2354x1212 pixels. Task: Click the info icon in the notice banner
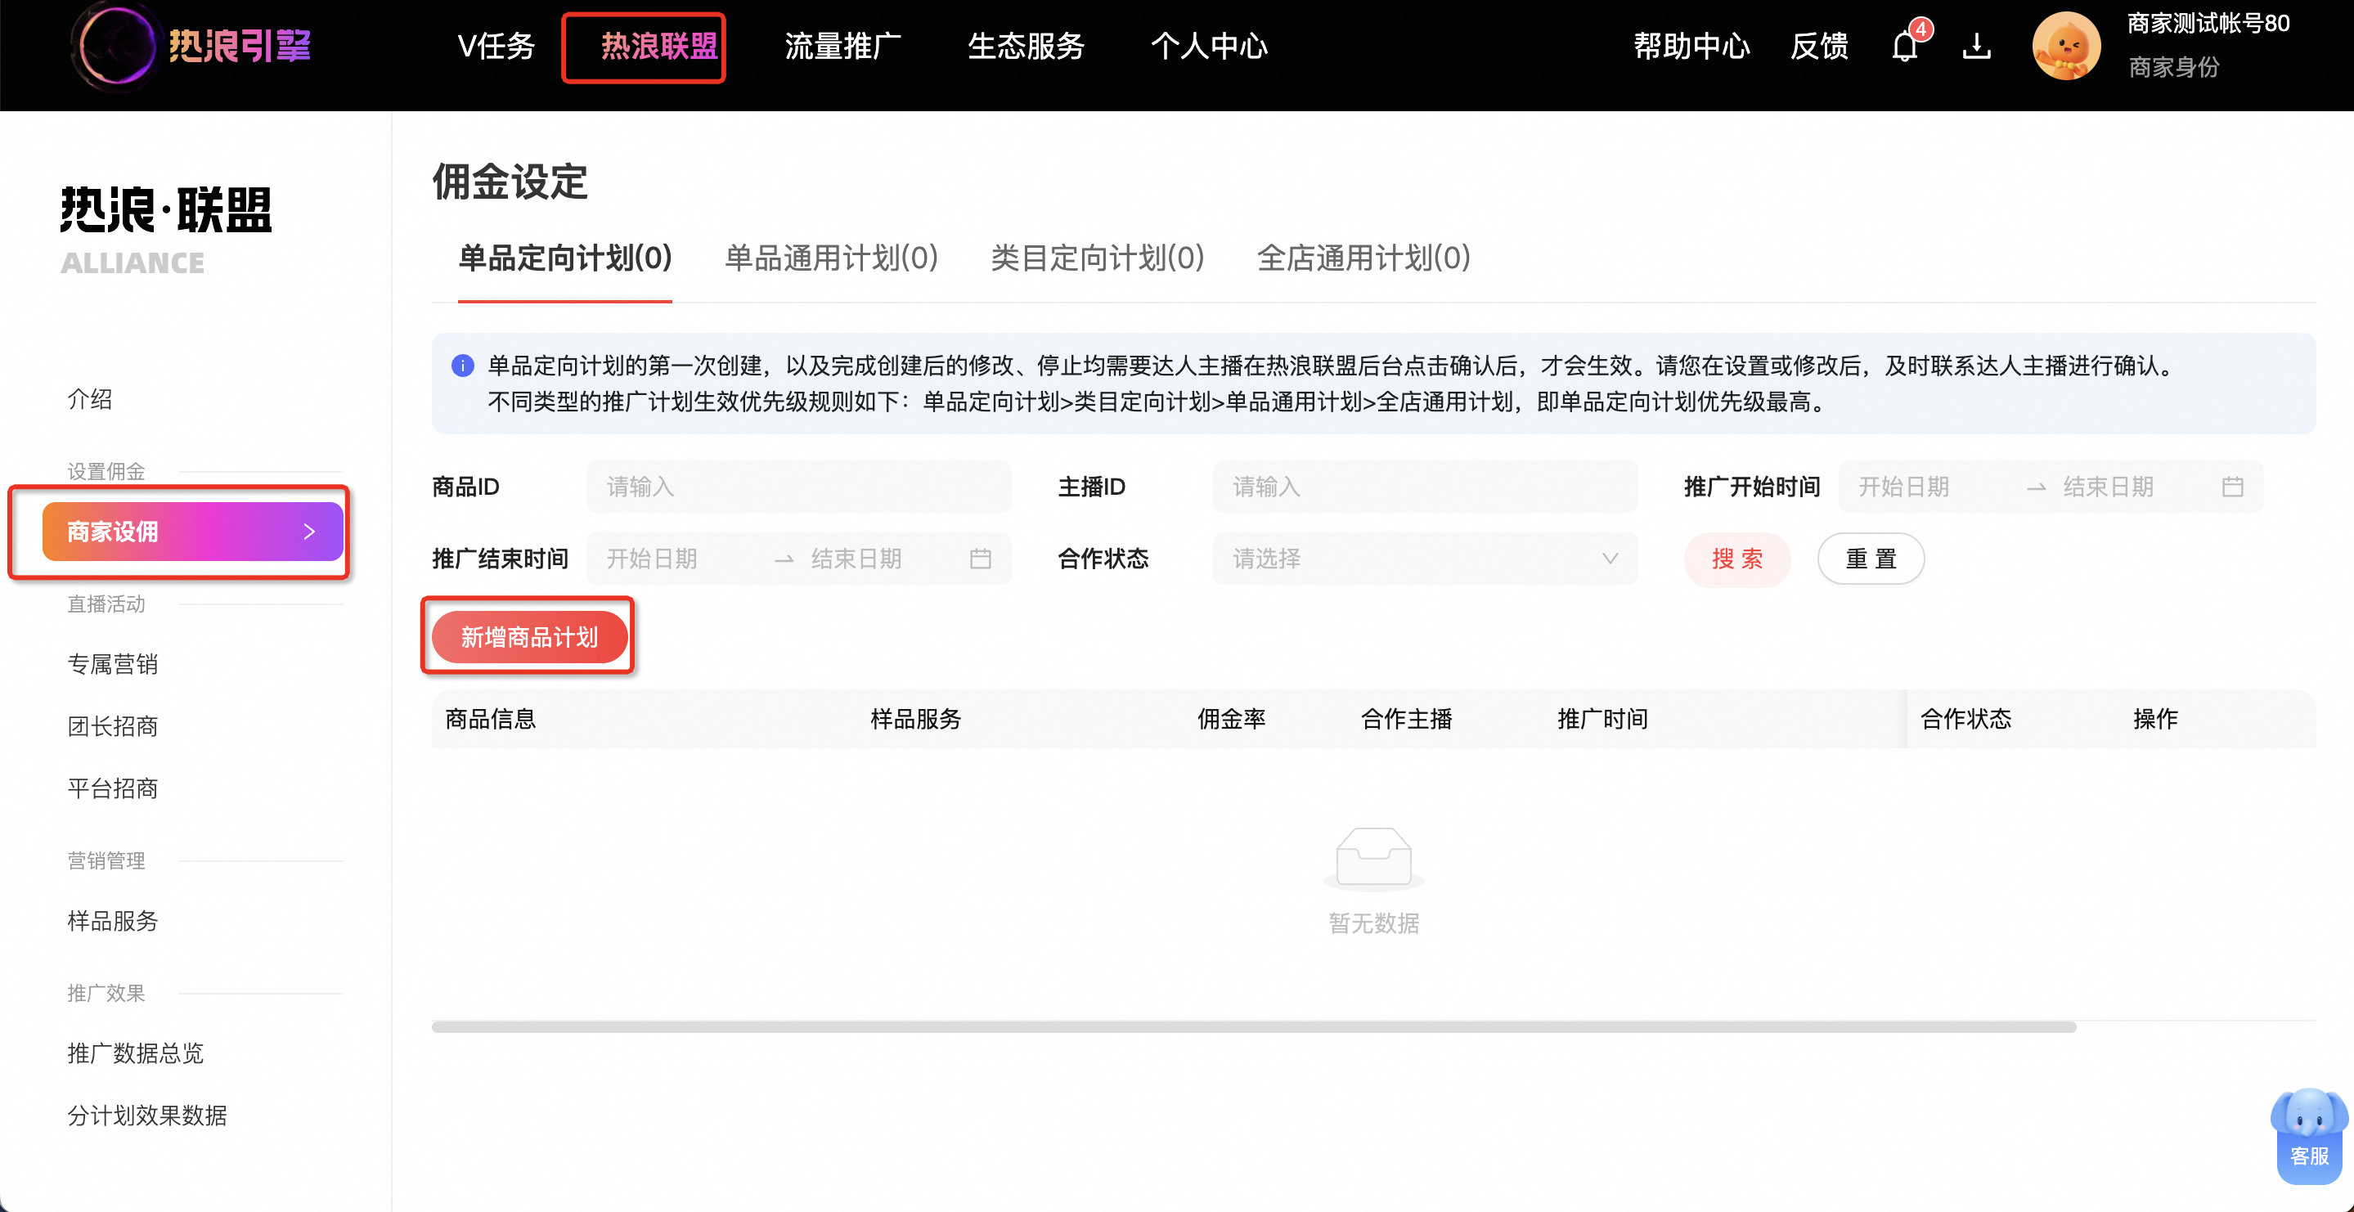(x=462, y=366)
